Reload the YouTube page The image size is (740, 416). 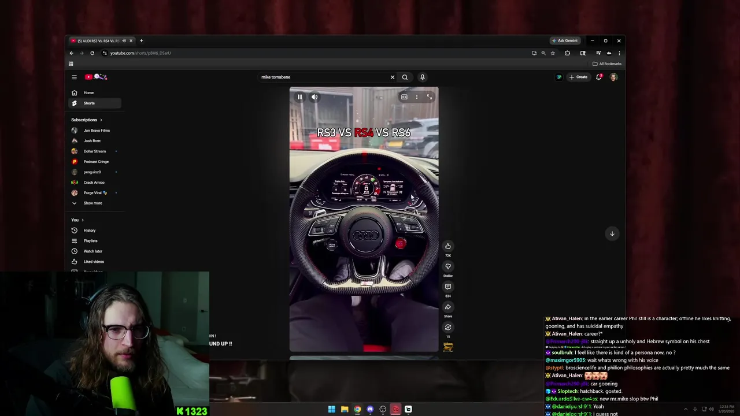pos(92,53)
